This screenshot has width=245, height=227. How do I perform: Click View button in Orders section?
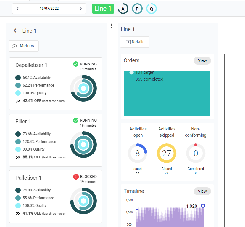(x=202, y=60)
